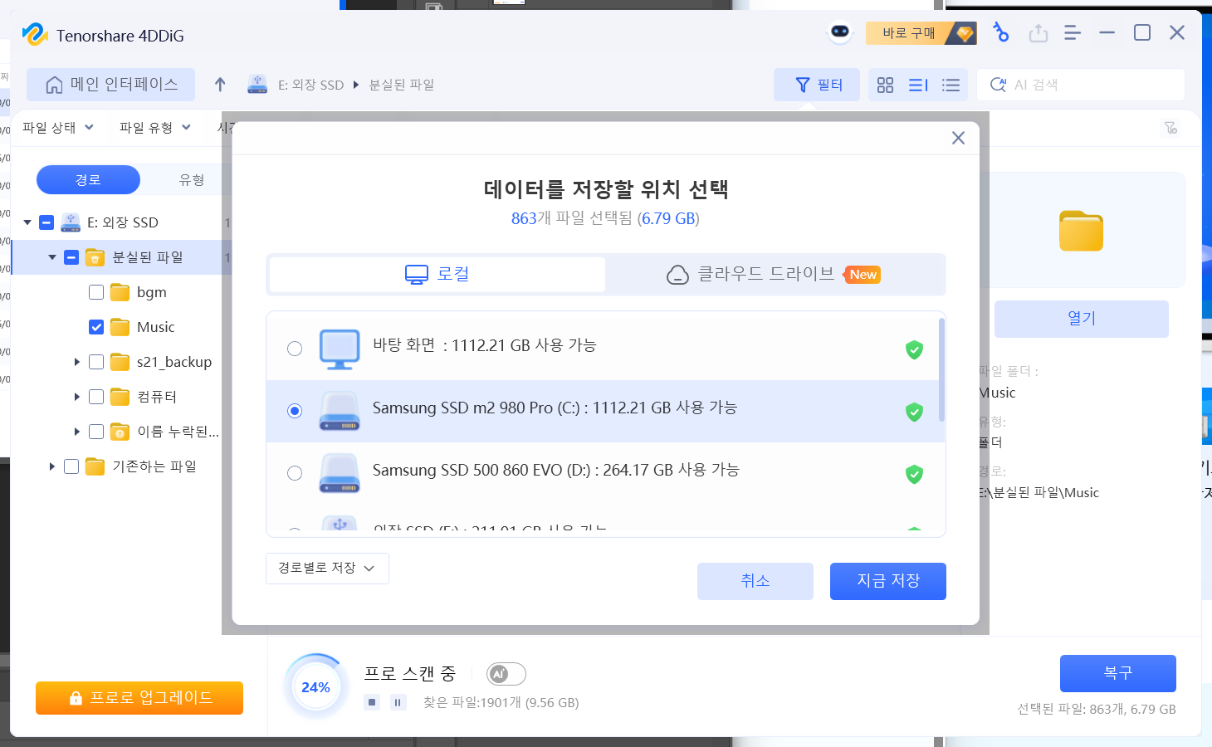Click the 열기 button

click(1082, 319)
